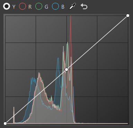The height and width of the screenshot is (128, 133).
Task: Click the B channel label
Action: pos(63,7)
